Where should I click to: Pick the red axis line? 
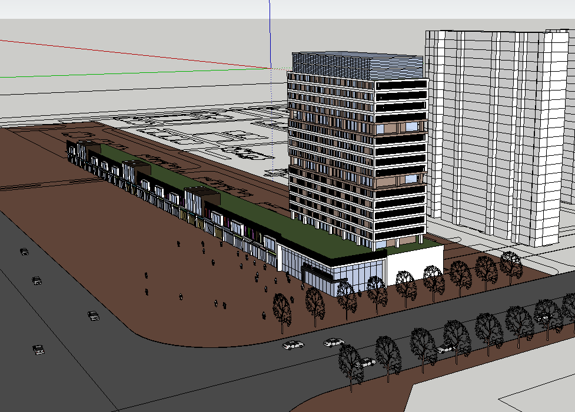point(135,54)
